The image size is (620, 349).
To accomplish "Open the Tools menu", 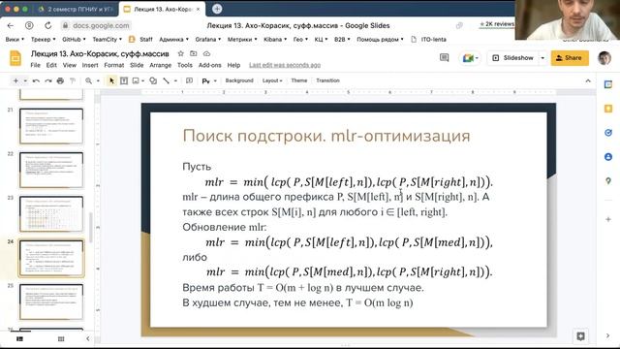I will pyautogui.click(x=185, y=65).
